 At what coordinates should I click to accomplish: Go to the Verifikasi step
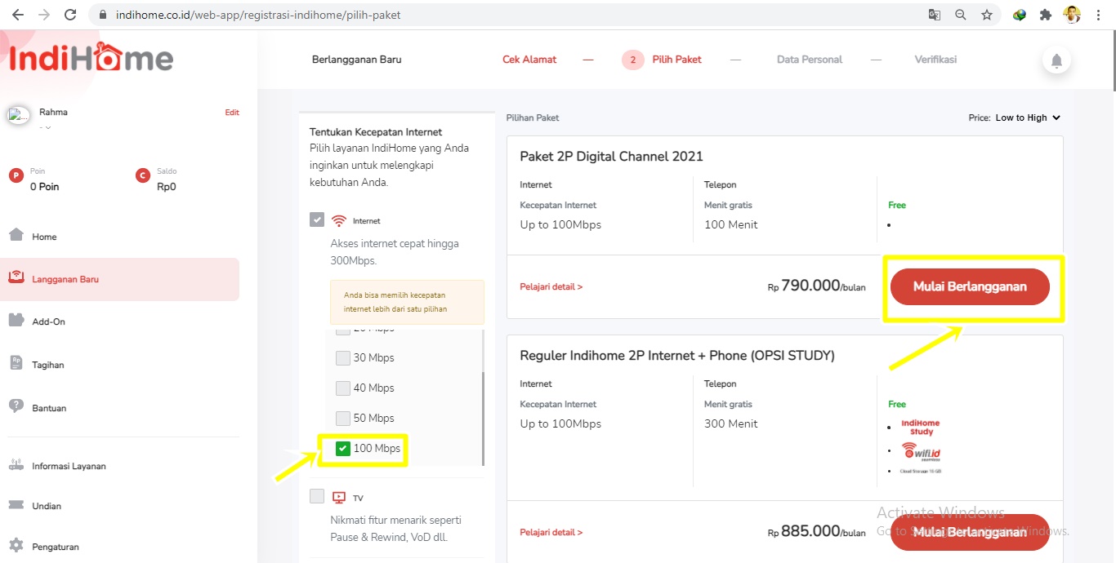[935, 60]
